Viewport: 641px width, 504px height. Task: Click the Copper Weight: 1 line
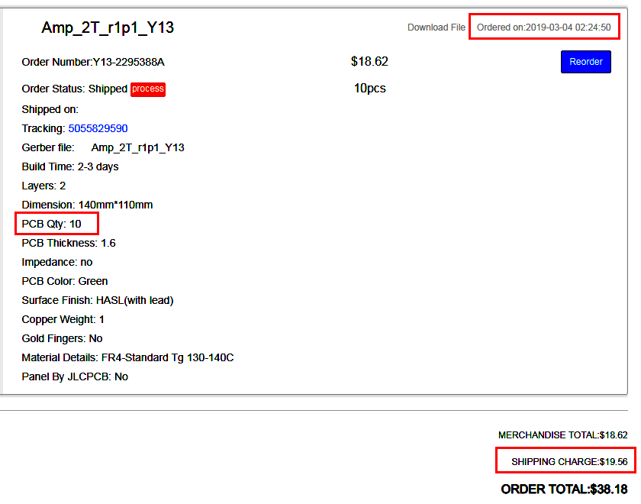[x=63, y=319]
